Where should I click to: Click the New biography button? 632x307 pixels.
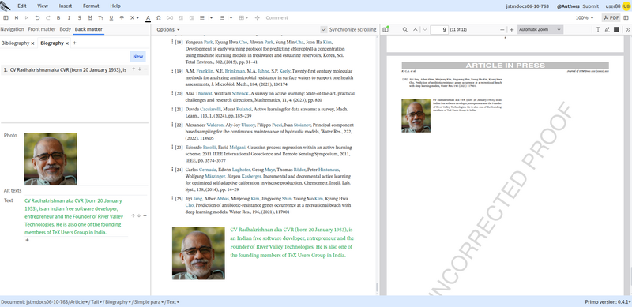click(x=137, y=56)
